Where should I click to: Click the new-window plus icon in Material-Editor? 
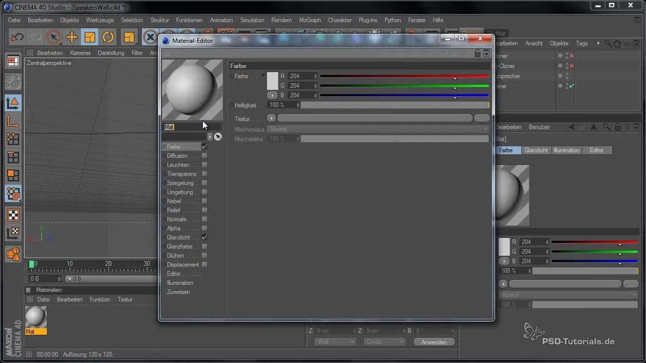point(487,53)
